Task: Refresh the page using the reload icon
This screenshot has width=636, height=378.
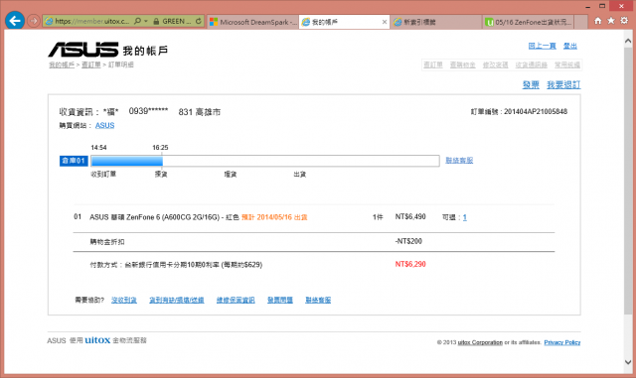Action: [x=199, y=21]
